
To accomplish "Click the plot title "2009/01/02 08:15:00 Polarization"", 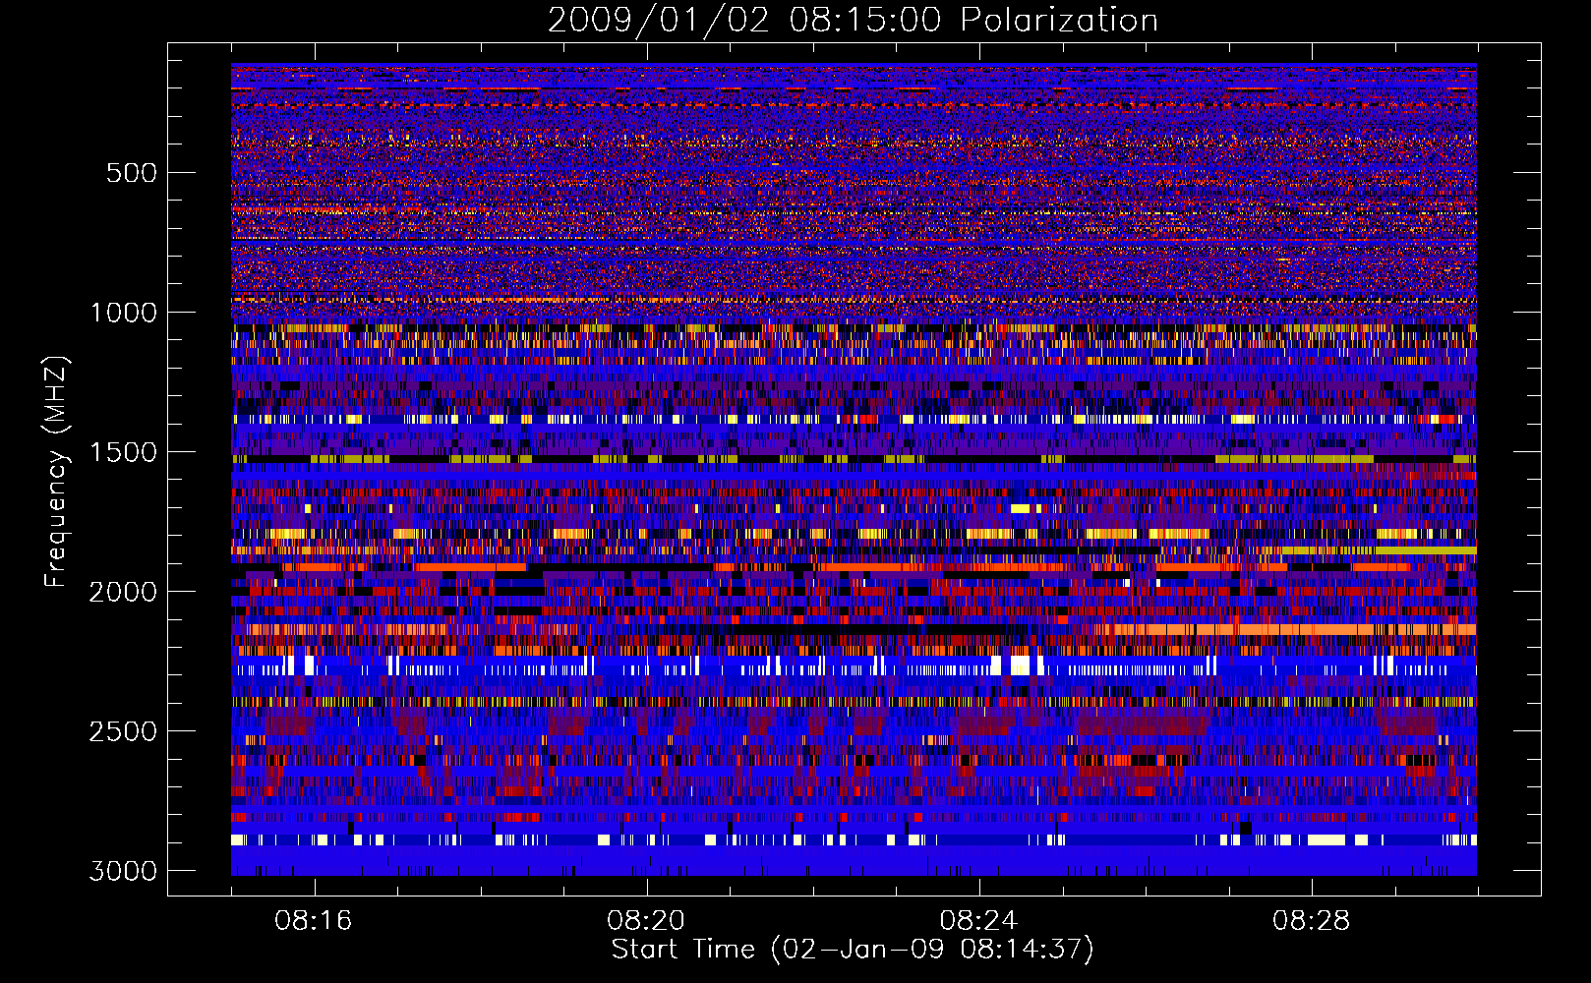I will tap(853, 21).
